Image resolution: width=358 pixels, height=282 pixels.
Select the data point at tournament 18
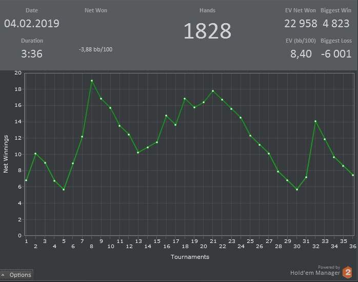(185, 99)
